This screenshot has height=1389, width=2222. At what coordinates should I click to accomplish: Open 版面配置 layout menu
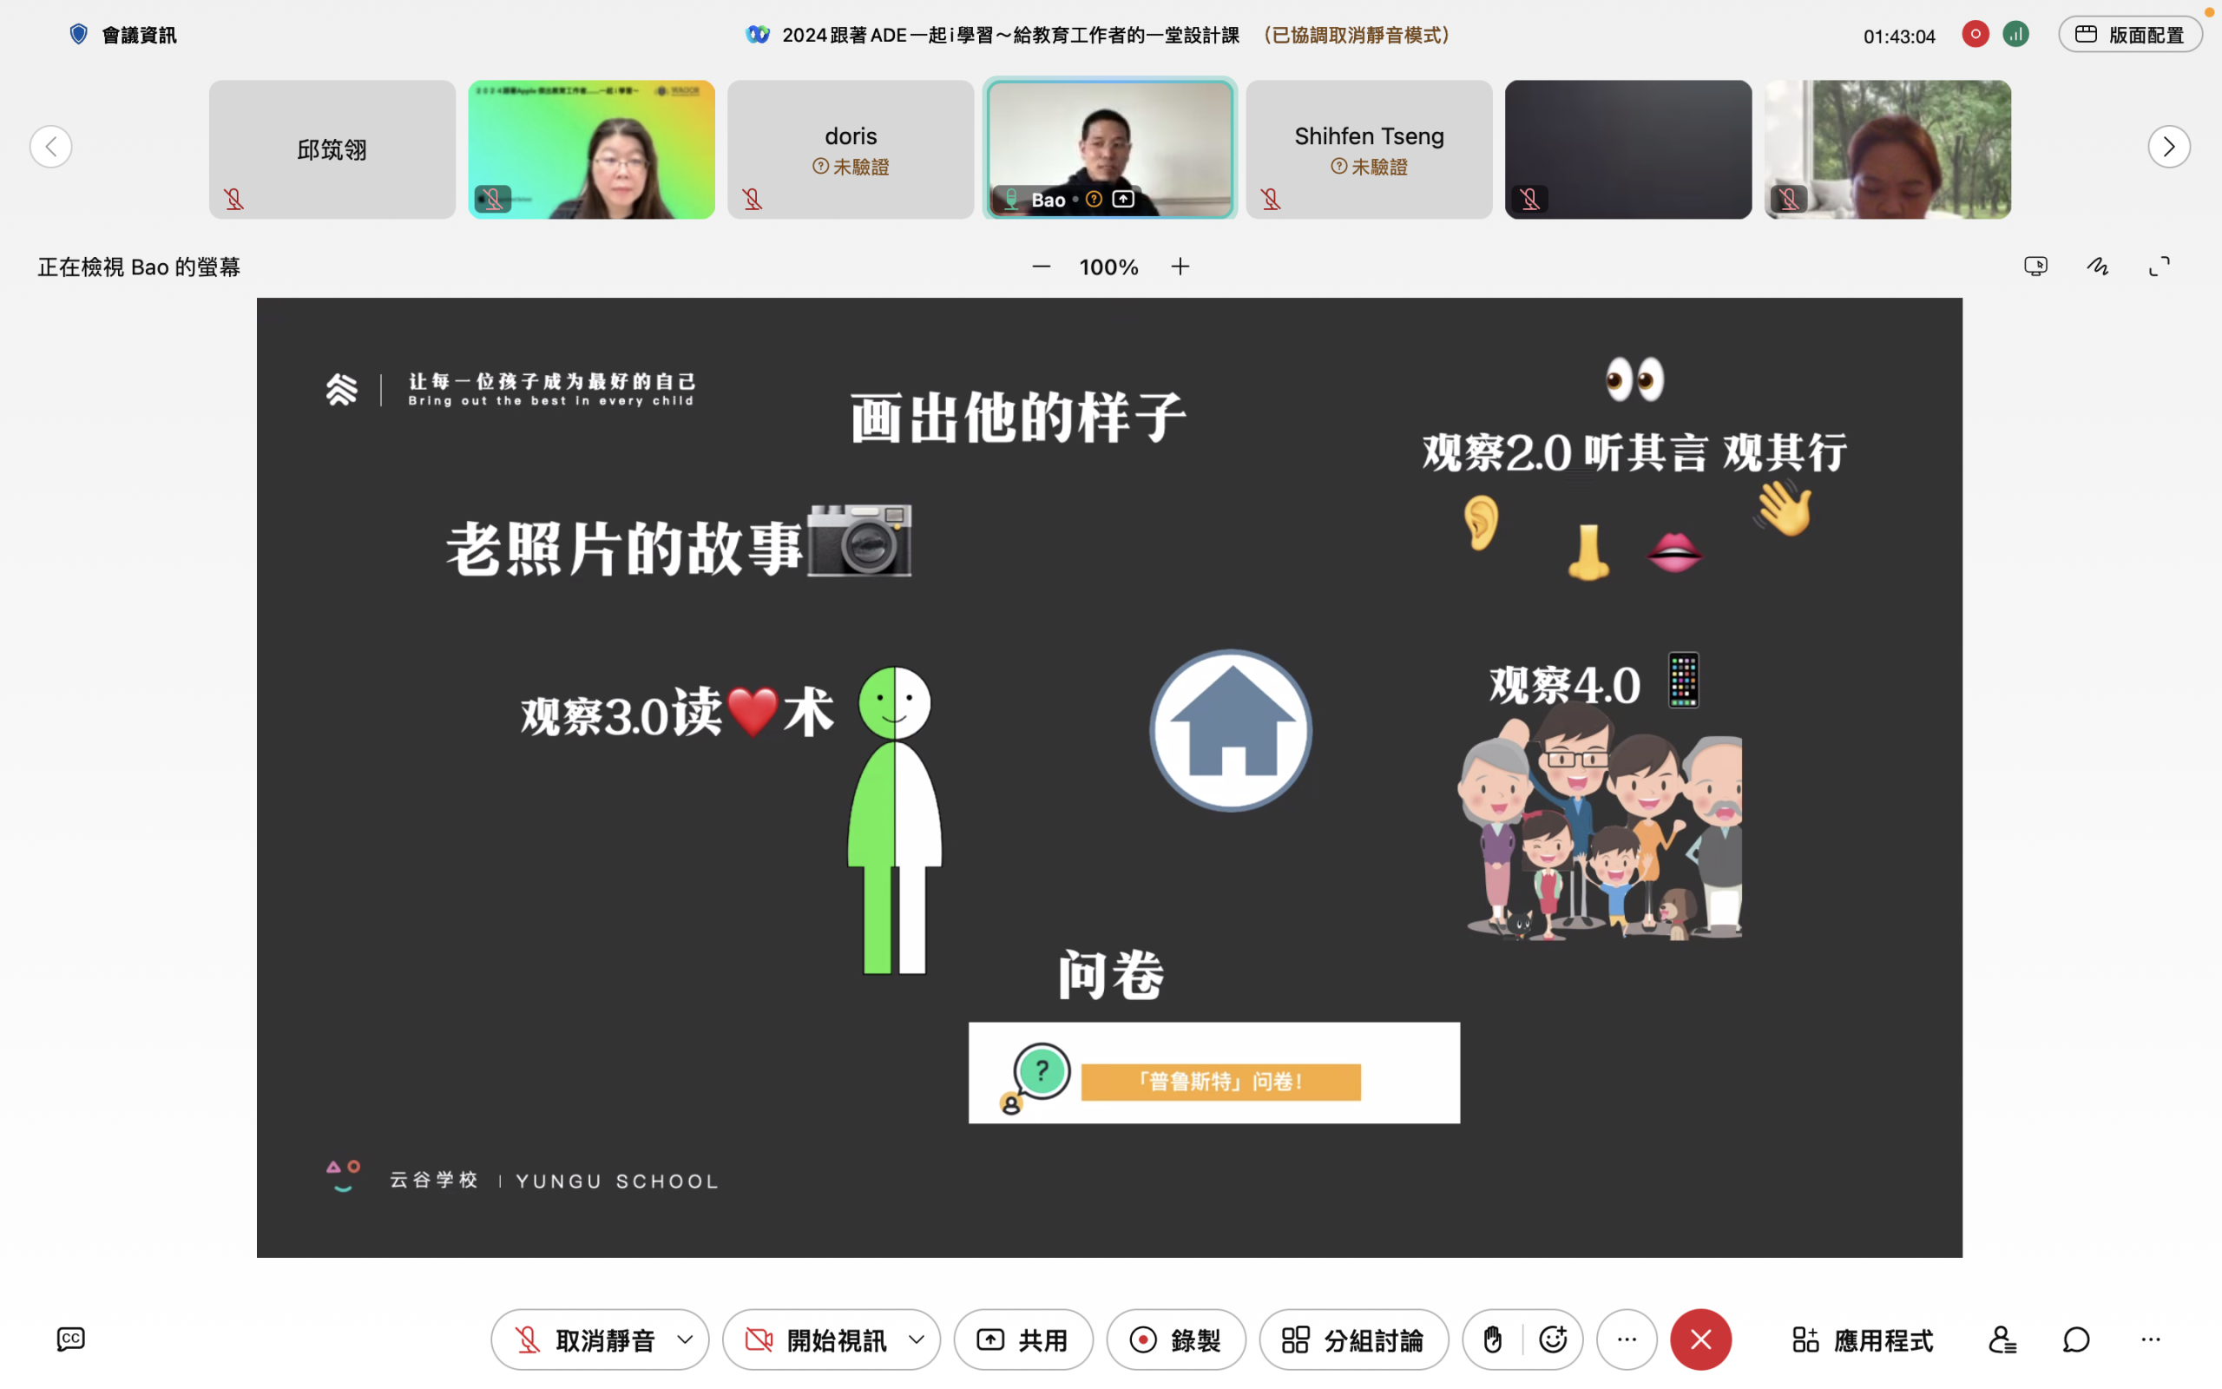click(2129, 35)
